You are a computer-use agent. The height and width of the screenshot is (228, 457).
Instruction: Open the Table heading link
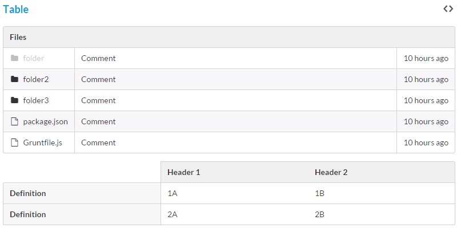coord(15,9)
